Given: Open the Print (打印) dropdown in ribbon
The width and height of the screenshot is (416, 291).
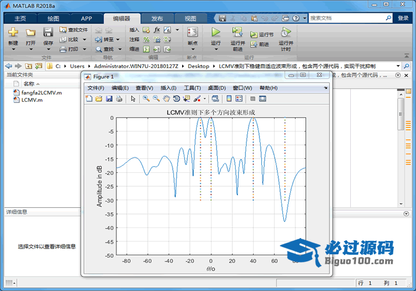Looking at the screenshot, I should click(x=84, y=49).
